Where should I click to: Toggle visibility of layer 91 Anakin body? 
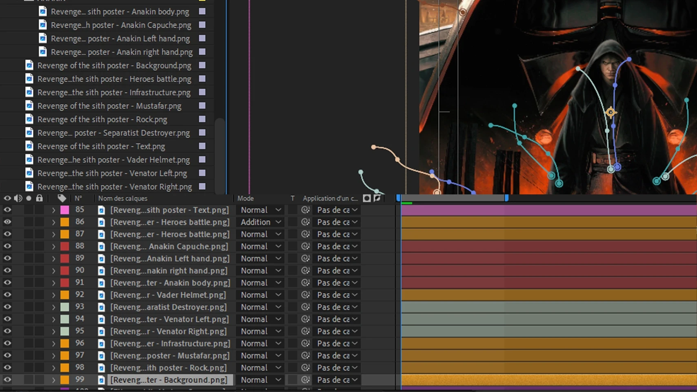pos(7,283)
